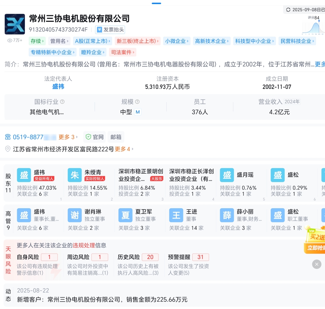This screenshot has height=309, width=325.
Task: Open the 瞪羚企业 tag
Action: [x=93, y=52]
